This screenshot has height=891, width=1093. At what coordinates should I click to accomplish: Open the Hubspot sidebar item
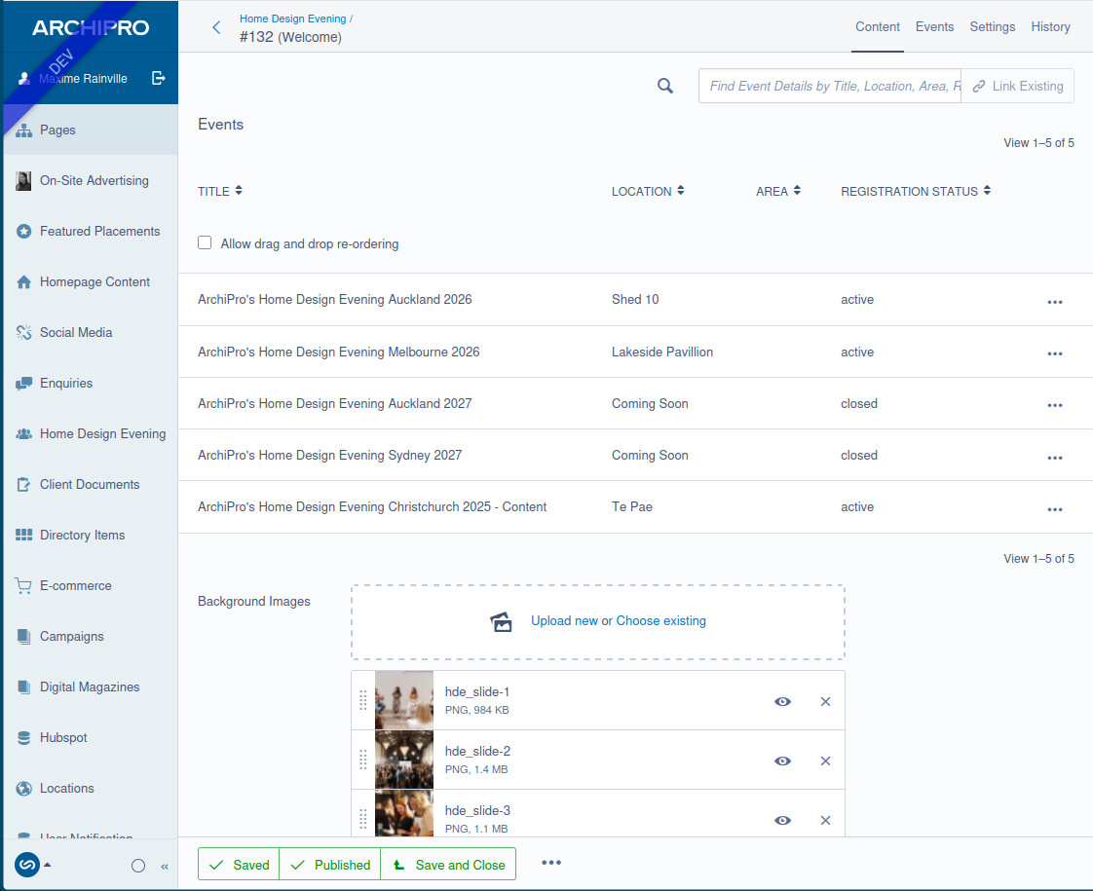click(x=63, y=738)
